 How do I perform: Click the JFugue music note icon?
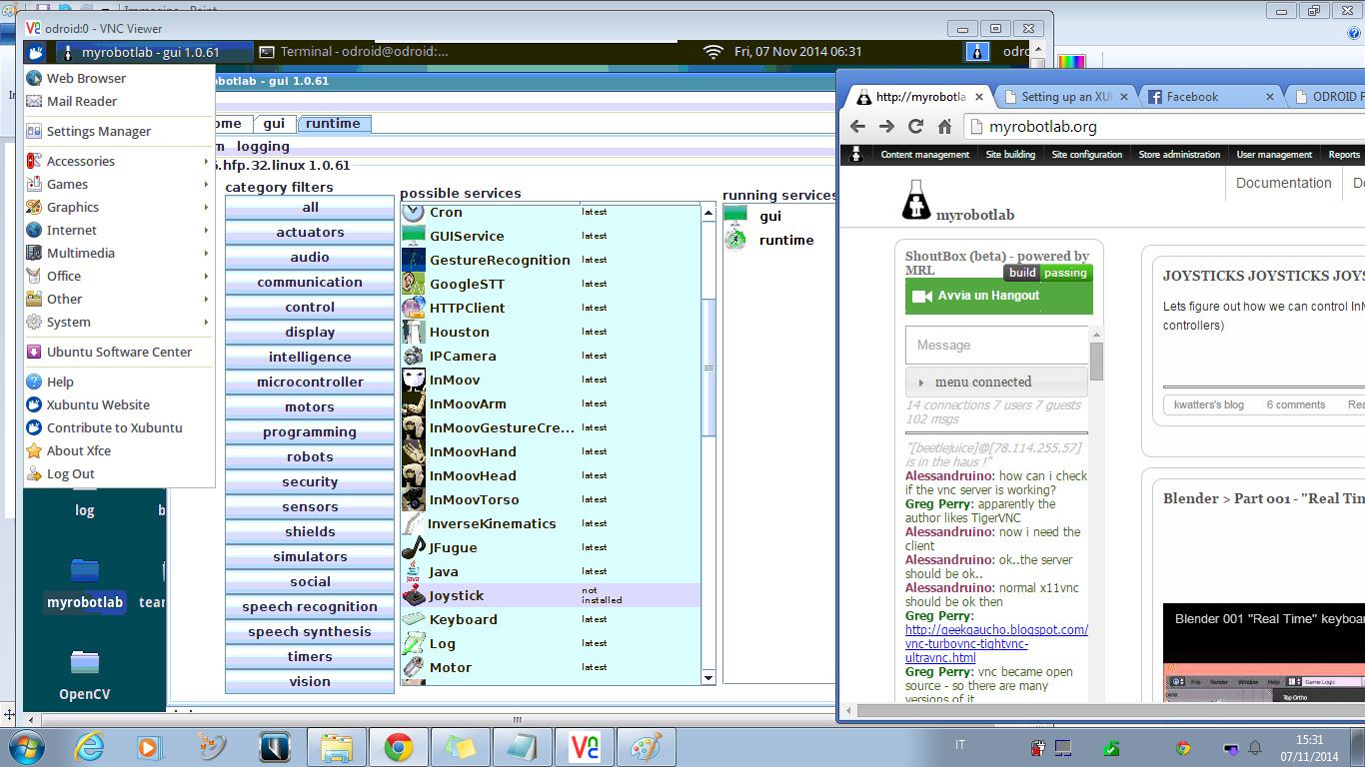tap(414, 547)
